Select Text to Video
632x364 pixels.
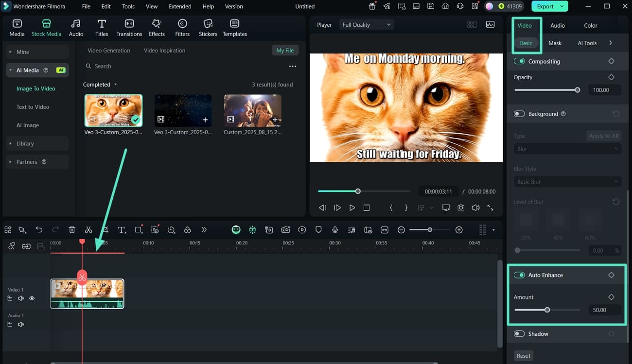point(33,107)
